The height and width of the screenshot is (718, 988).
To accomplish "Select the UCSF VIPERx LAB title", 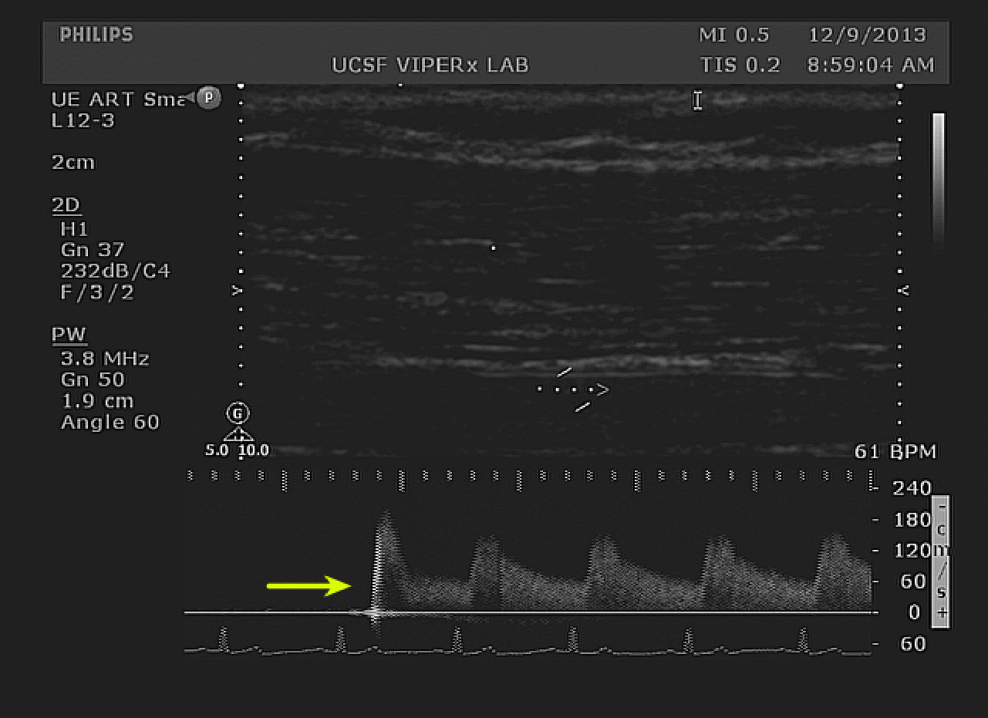I will [430, 66].
